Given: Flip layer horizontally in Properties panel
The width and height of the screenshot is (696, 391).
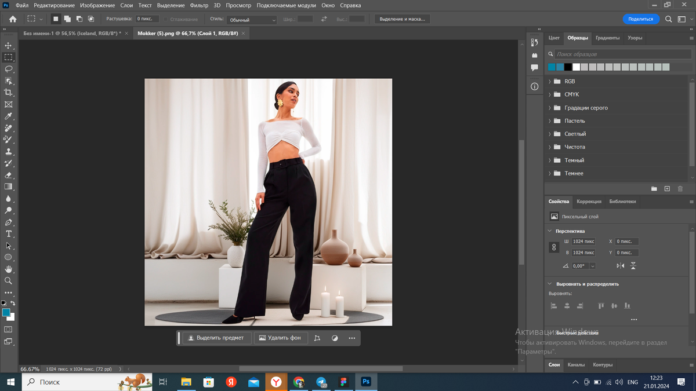Looking at the screenshot, I should coord(621,266).
